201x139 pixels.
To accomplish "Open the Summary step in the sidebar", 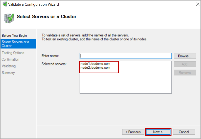I will tap(8, 73).
